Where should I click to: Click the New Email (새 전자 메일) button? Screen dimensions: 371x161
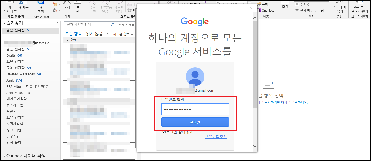click(x=10, y=7)
